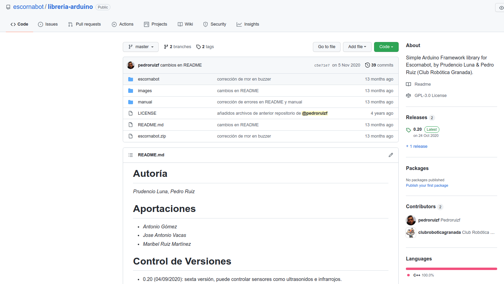Click the Readme link in About
Screen dimensions: 504x284
pyautogui.click(x=423, y=84)
